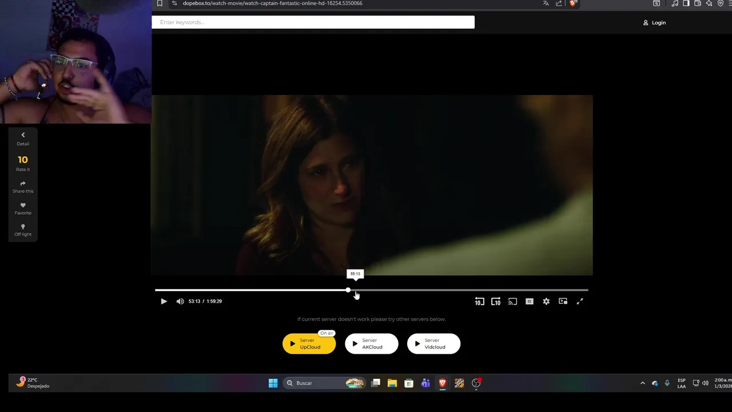Open translate page icon in address bar
Viewport: 732px width, 412px height.
(x=546, y=3)
